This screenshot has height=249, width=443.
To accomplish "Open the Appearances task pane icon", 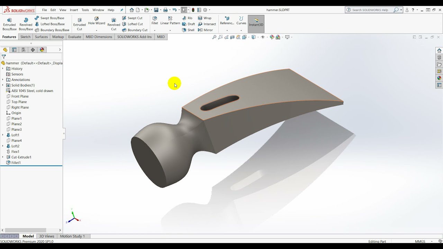I will [x=439, y=78].
